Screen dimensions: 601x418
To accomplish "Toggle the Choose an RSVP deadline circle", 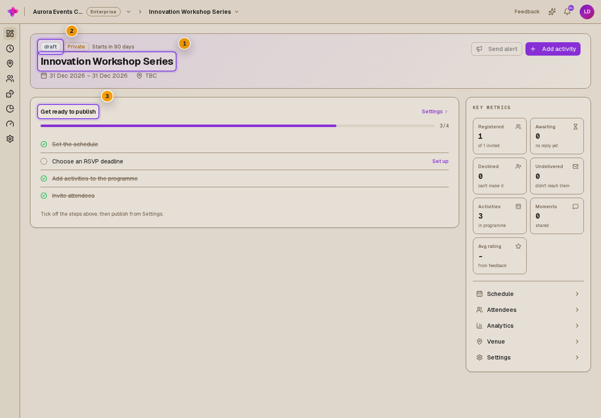I will [44, 161].
